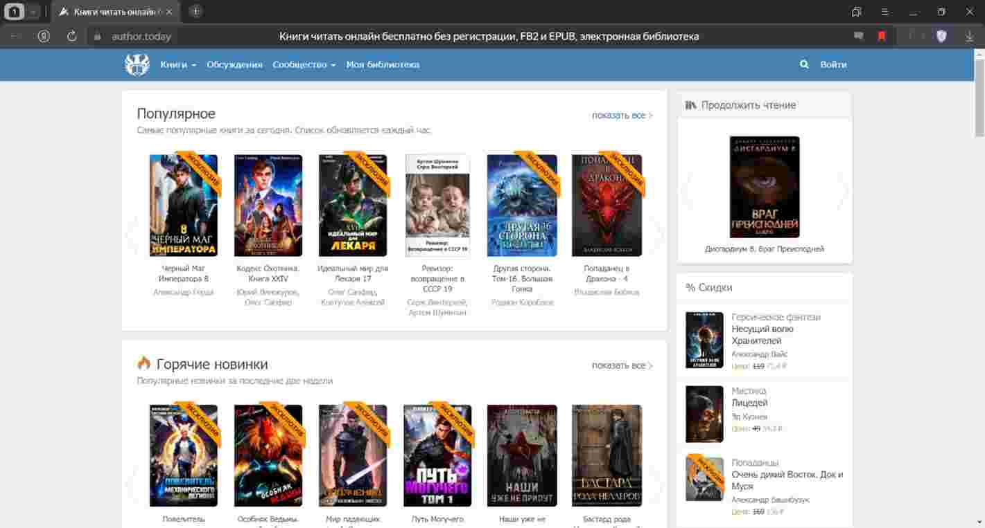Click the padlock site security icon
Viewport: 985px width, 528px height.
[98, 36]
